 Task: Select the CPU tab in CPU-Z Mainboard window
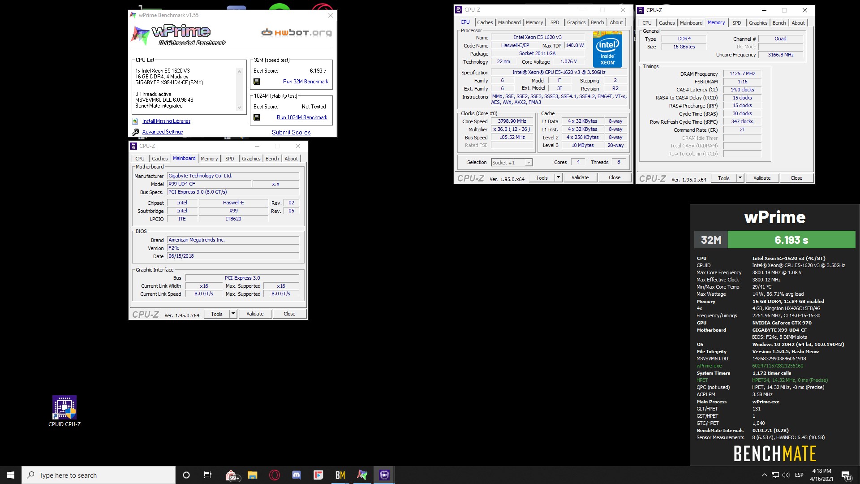click(x=140, y=159)
